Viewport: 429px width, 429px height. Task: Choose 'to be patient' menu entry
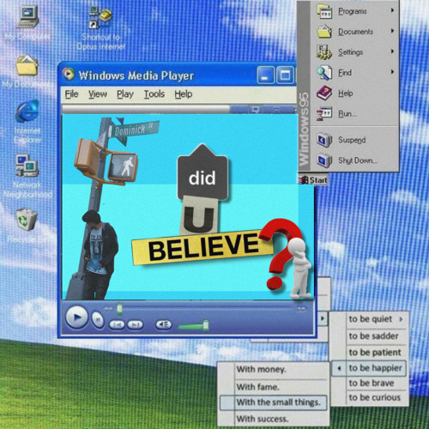point(375,353)
